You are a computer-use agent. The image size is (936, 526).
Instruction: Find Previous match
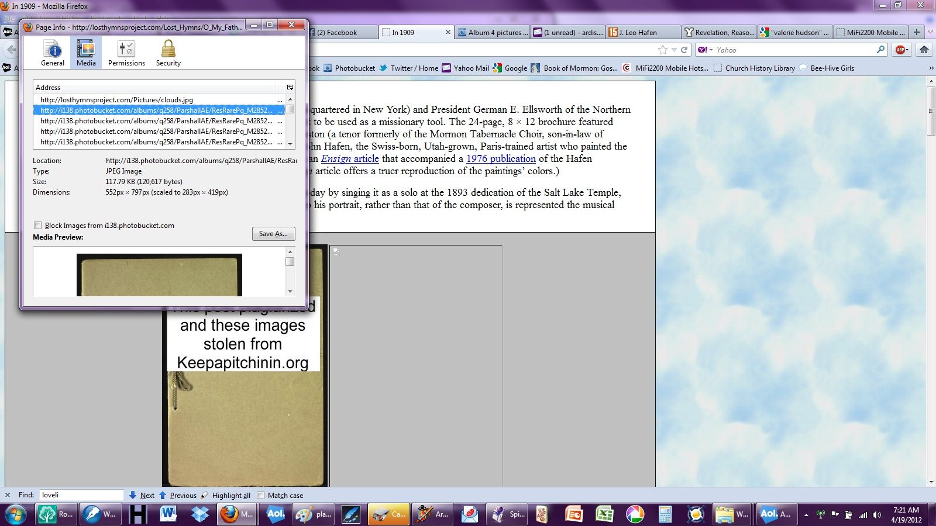tap(178, 495)
